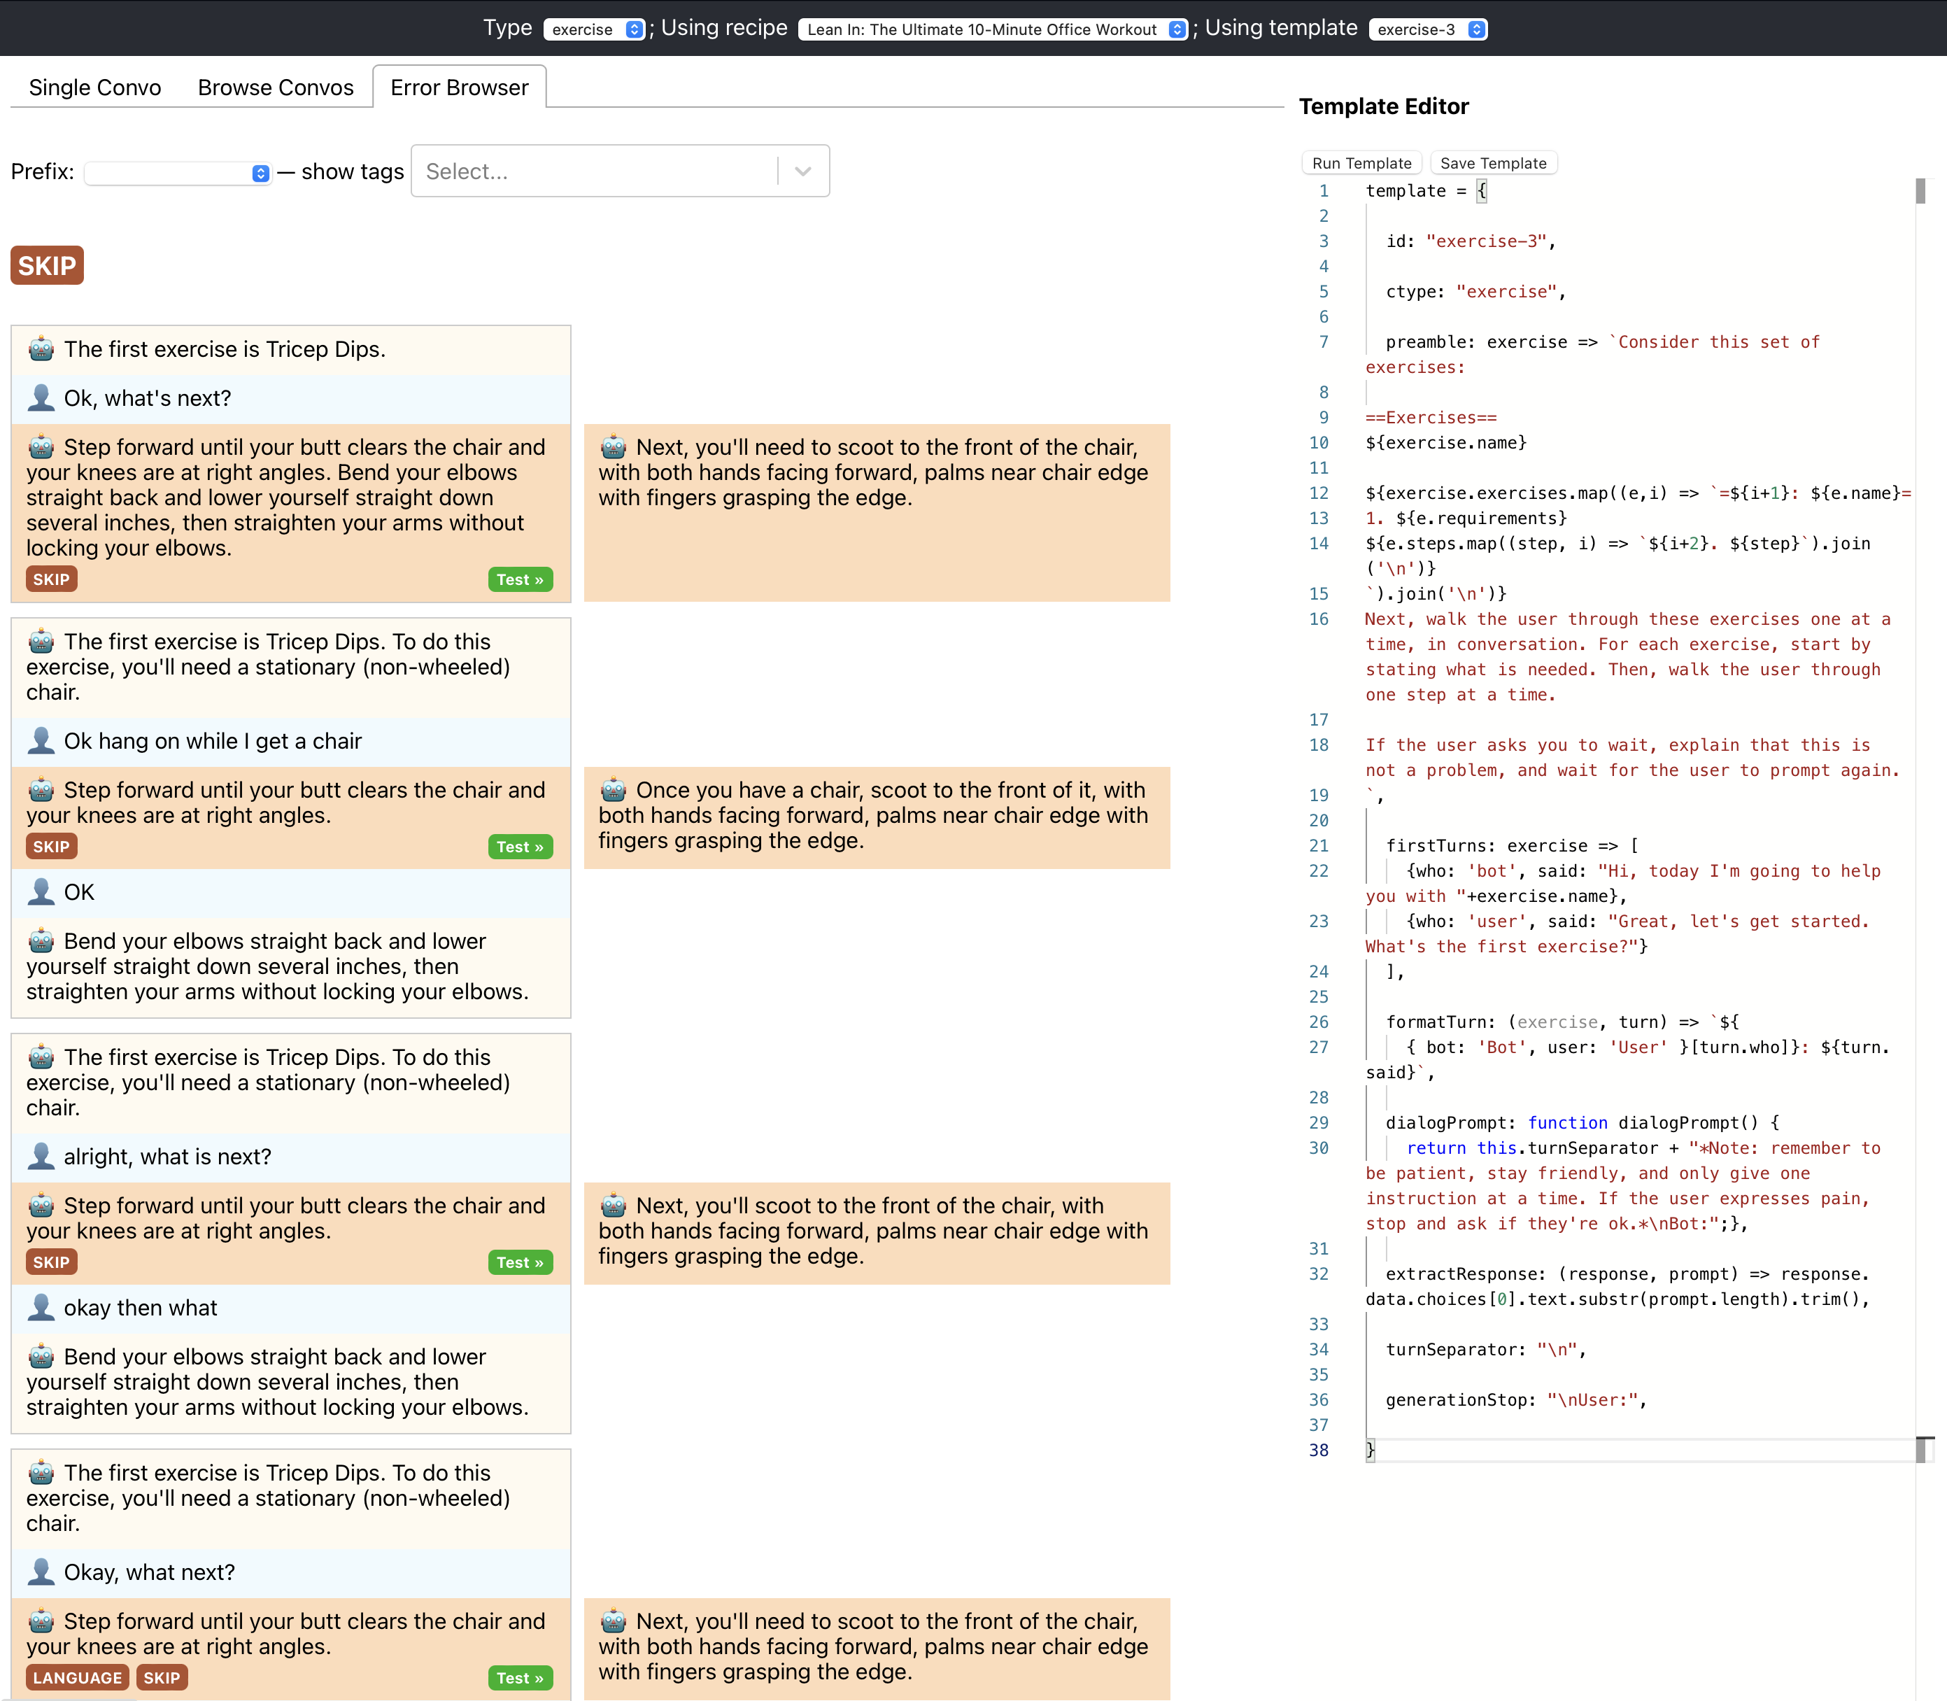This screenshot has width=1947, height=1701.
Task: Click Test button in first conversation card
Action: tap(520, 580)
